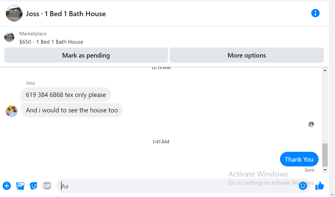
Task: Open More options for the listing
Action: pos(247,55)
